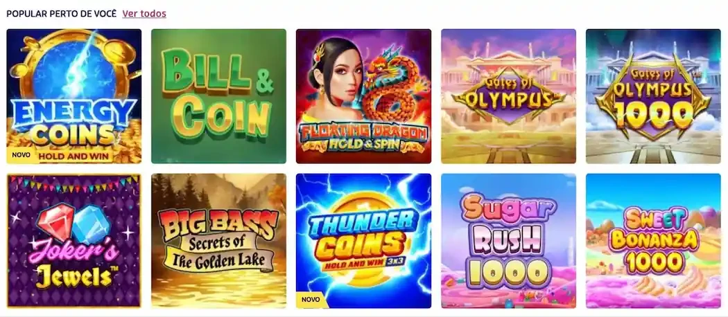Click the red gem on Joker's Jewels
The width and height of the screenshot is (728, 317).
55,222
